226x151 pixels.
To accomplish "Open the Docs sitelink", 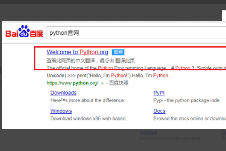I will coord(159,111).
